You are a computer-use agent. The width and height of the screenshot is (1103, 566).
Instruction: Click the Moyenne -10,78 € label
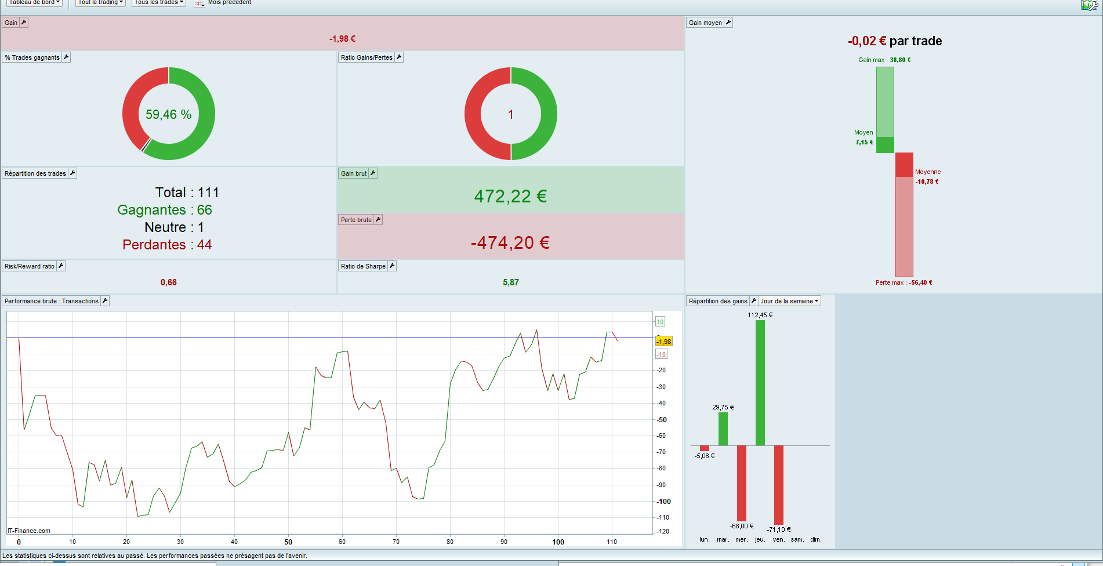pyautogui.click(x=928, y=177)
